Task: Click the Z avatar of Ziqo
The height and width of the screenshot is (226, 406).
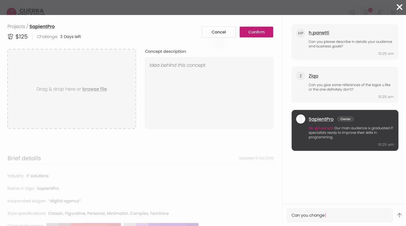Action: [x=301, y=76]
